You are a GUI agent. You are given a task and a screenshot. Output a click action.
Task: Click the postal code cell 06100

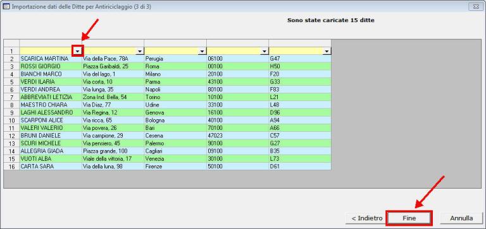[x=237, y=59]
